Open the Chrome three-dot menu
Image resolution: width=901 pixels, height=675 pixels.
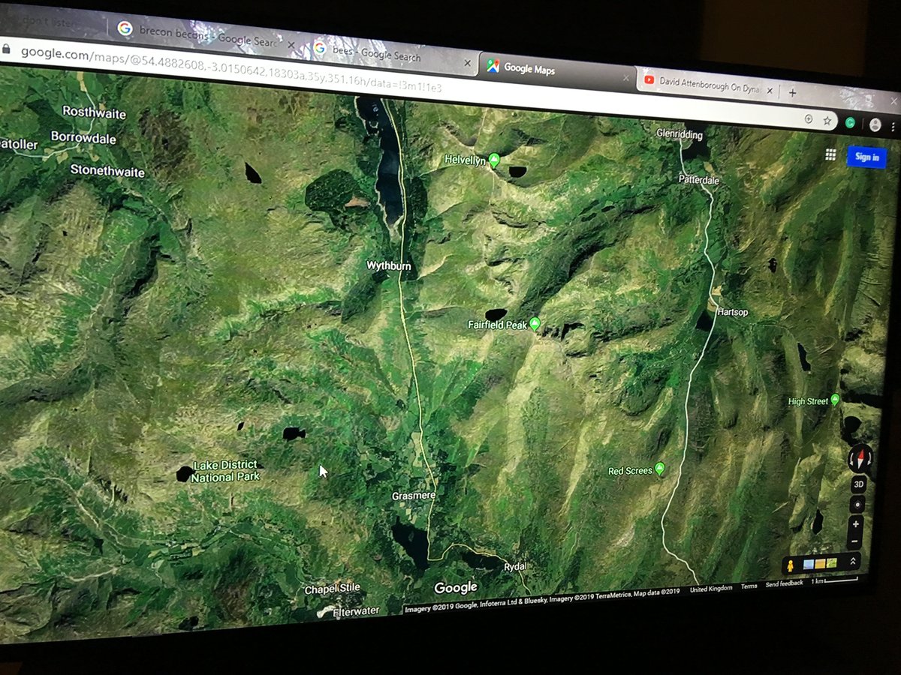[893, 127]
